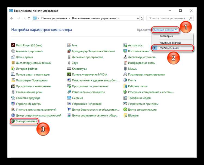Select the Мелкие значки view option
Screen dimensions: 204x165
click(173, 48)
